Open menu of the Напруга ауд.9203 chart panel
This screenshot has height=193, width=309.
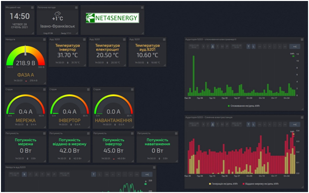click(x=154, y=167)
